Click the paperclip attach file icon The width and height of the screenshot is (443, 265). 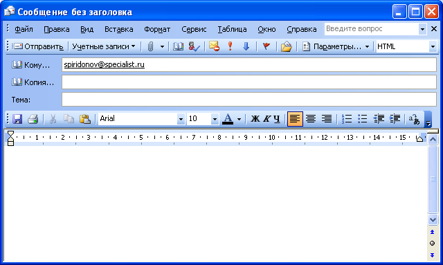[x=150, y=46]
